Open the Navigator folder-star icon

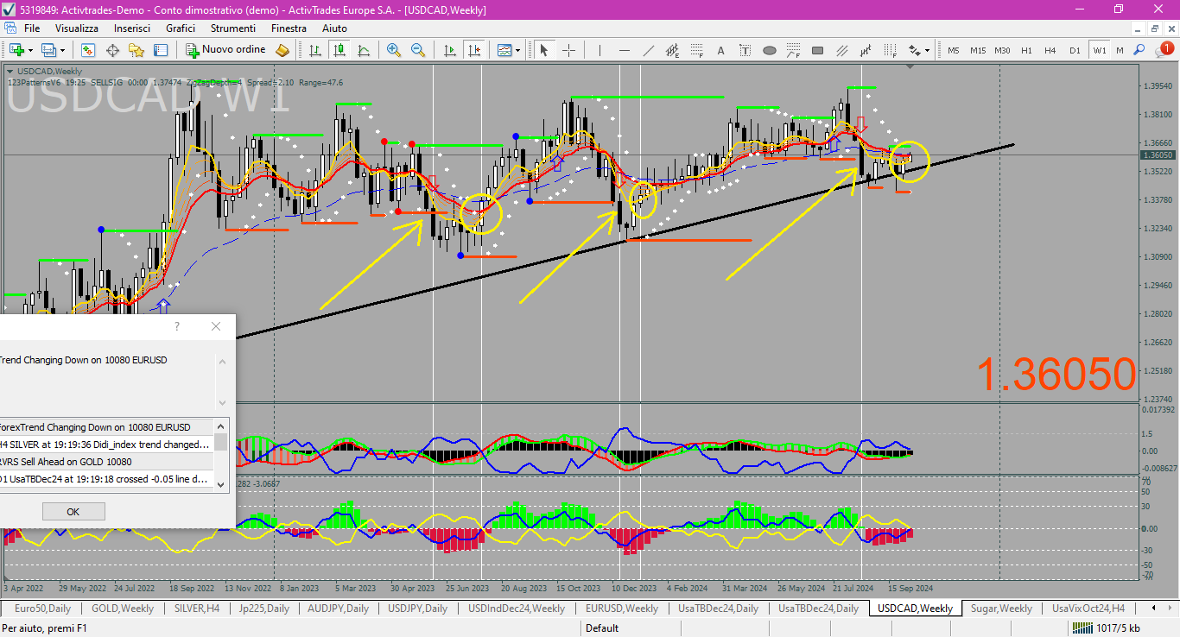pyautogui.click(x=136, y=50)
